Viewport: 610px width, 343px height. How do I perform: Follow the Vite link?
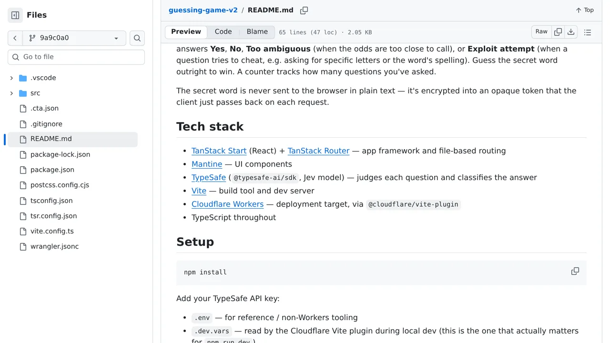(199, 191)
